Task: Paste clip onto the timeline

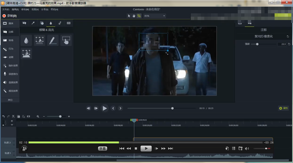Action: pyautogui.click(x=23, y=116)
